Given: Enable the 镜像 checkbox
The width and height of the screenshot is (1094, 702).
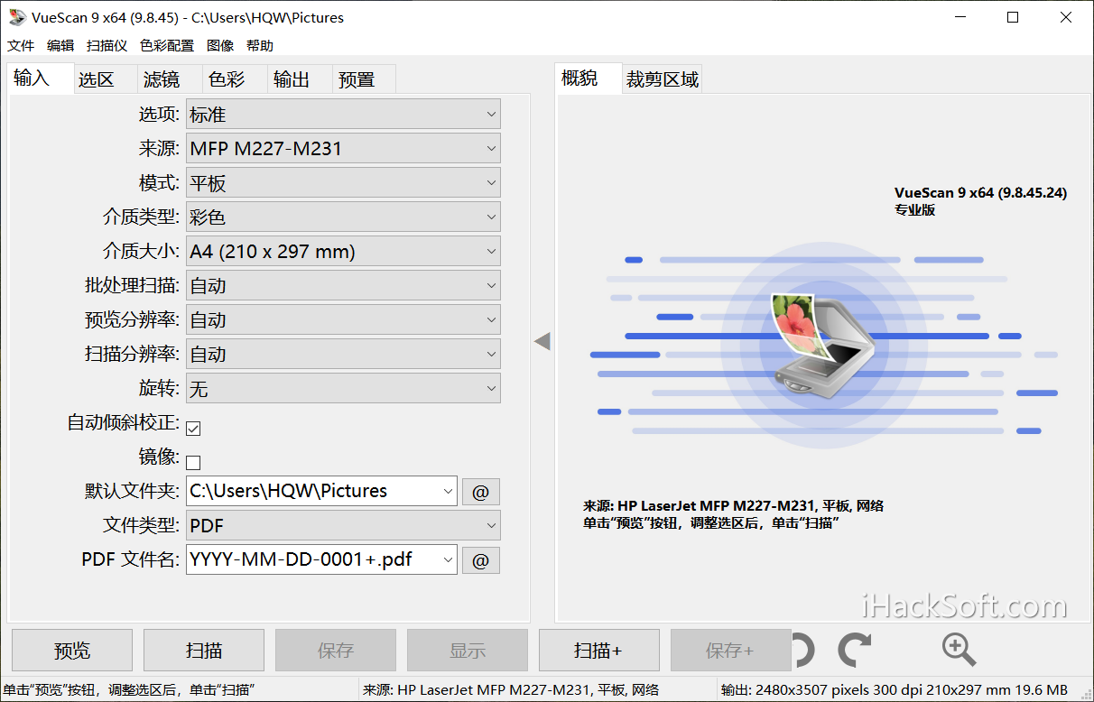Looking at the screenshot, I should (193, 462).
